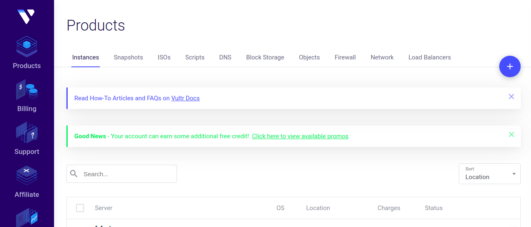Focus the Search input field
This screenshot has height=227, width=531.
(128, 174)
